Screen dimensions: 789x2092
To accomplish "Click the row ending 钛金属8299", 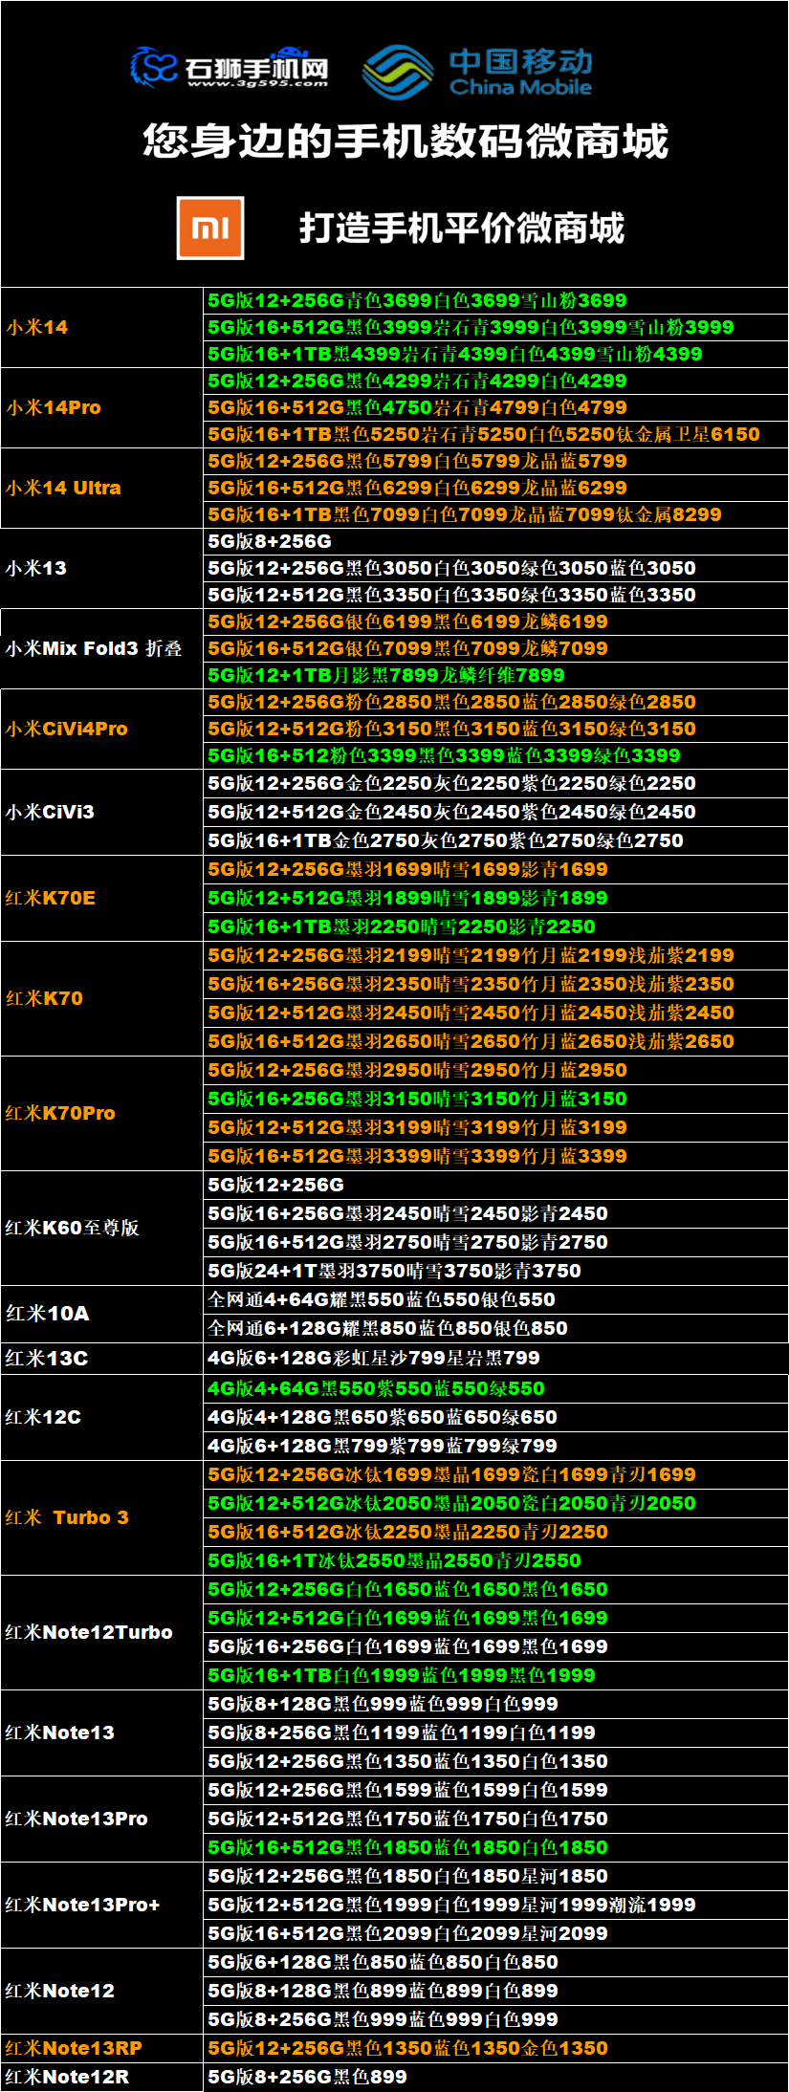I will 496,514.
